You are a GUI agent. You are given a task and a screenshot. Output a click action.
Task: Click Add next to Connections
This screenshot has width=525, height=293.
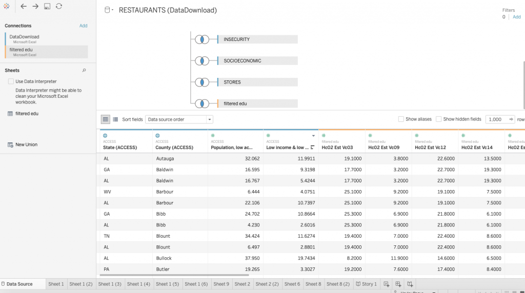pos(83,26)
